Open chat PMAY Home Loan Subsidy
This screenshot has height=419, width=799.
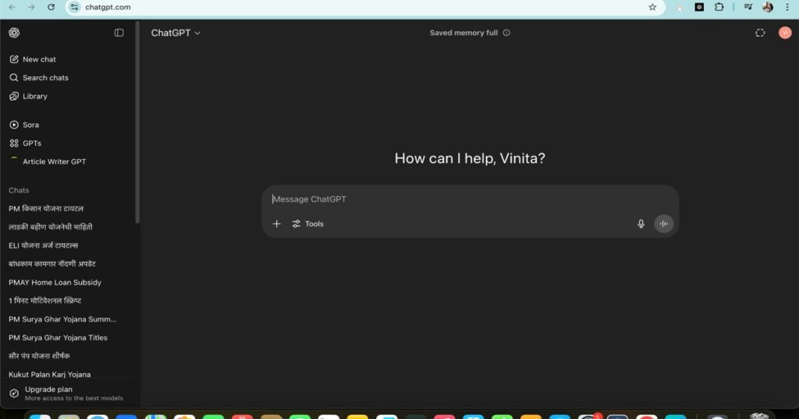coord(55,282)
